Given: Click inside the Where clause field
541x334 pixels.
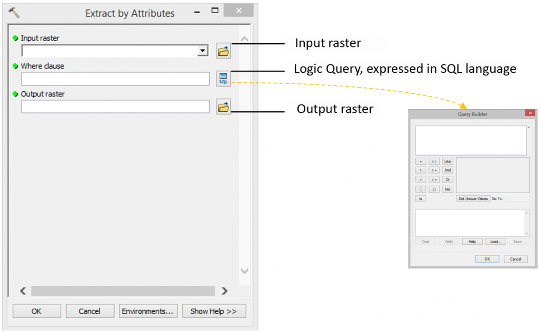Looking at the screenshot, I should (x=115, y=79).
